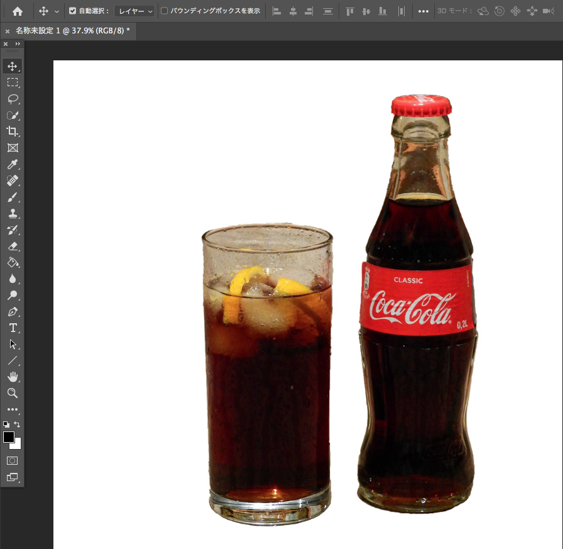Activate the Crop tool
This screenshot has height=549, width=563.
pos(13,131)
